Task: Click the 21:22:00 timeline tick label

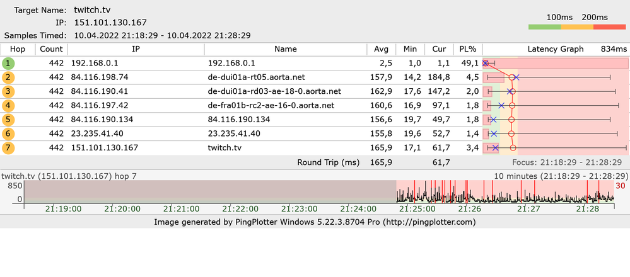Action: coord(241,209)
